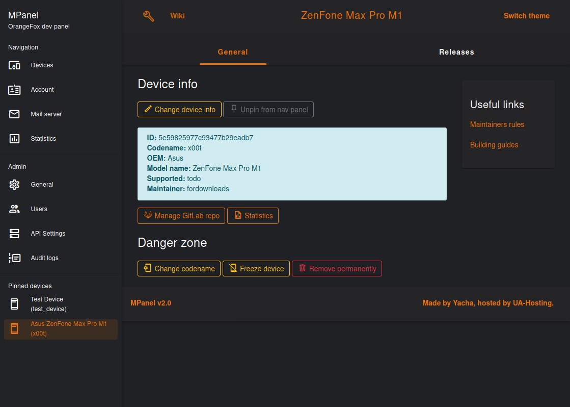
Task: Open Mail server settings
Action: click(x=61, y=114)
